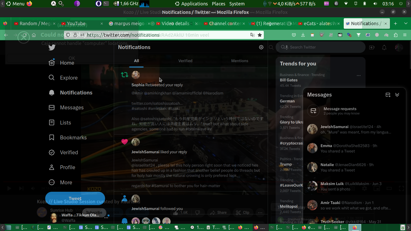Click the power icon in top panel

coord(401,4)
